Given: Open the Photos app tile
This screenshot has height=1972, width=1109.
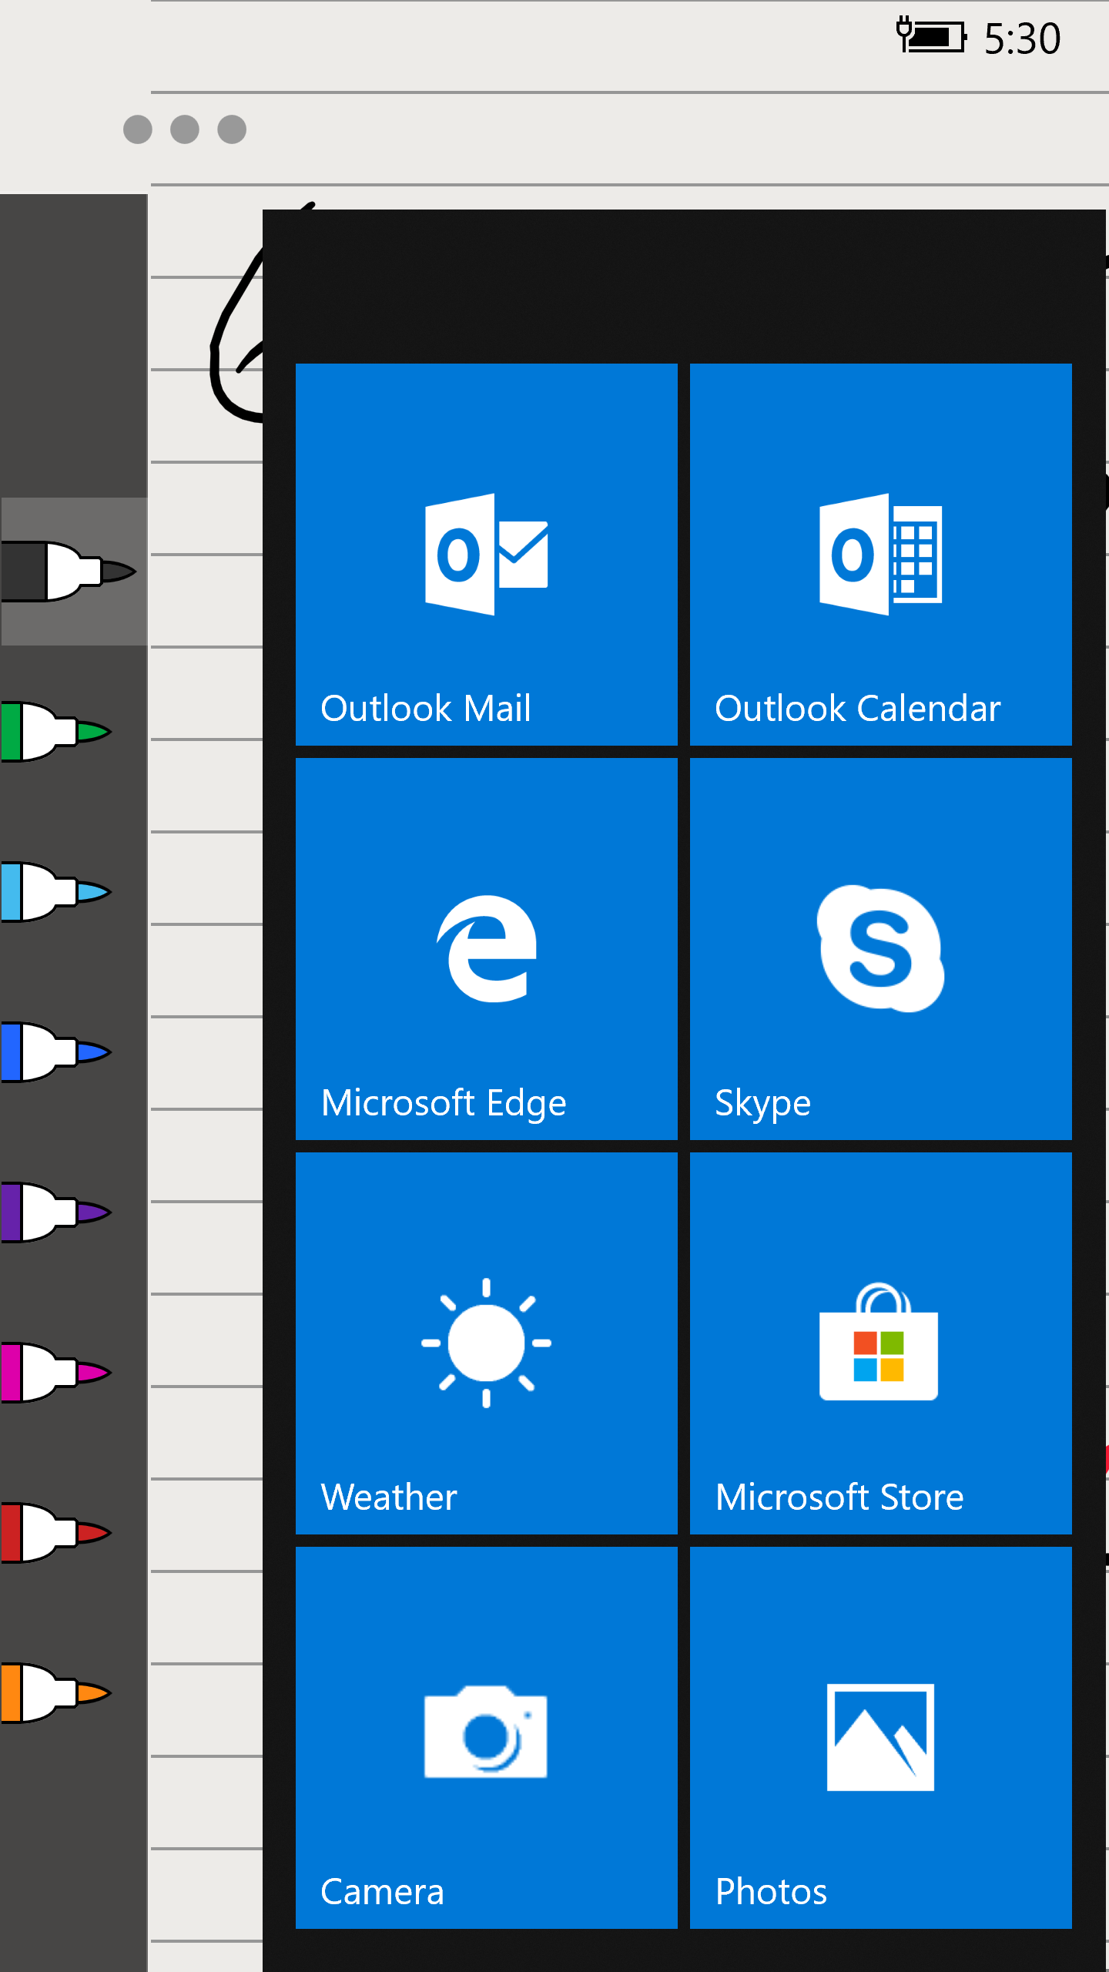Looking at the screenshot, I should (x=880, y=1737).
